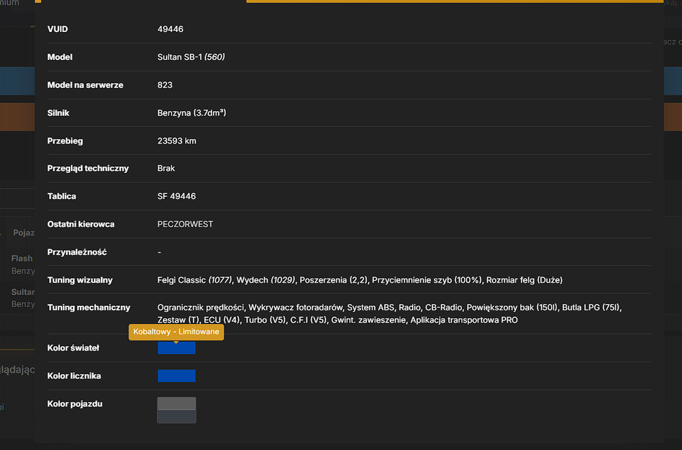
Task: Click the model name Sultan SB-1 (560)
Action: tap(191, 57)
